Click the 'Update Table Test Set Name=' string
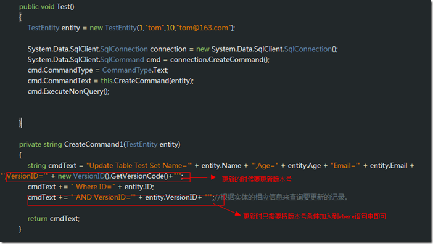 click(139, 166)
